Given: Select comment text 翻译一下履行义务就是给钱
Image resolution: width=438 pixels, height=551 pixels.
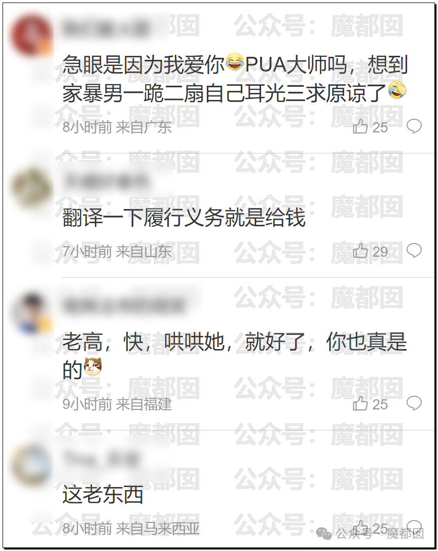Looking at the screenshot, I should 184,217.
